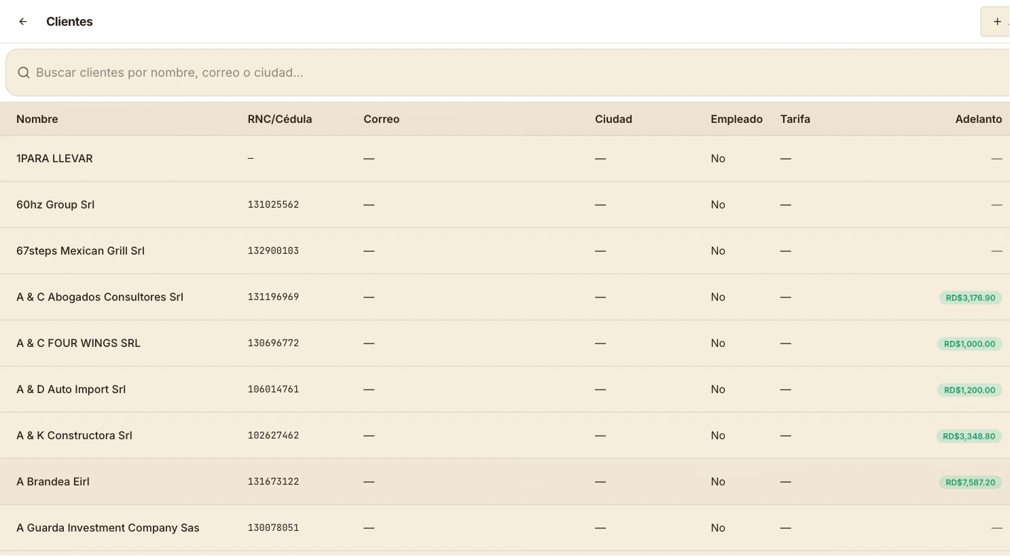Click the search magnifier icon

click(24, 73)
